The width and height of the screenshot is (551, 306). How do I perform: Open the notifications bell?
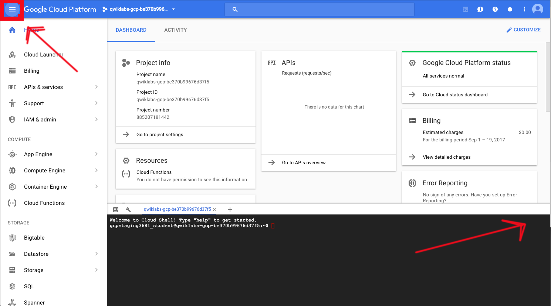click(x=510, y=10)
